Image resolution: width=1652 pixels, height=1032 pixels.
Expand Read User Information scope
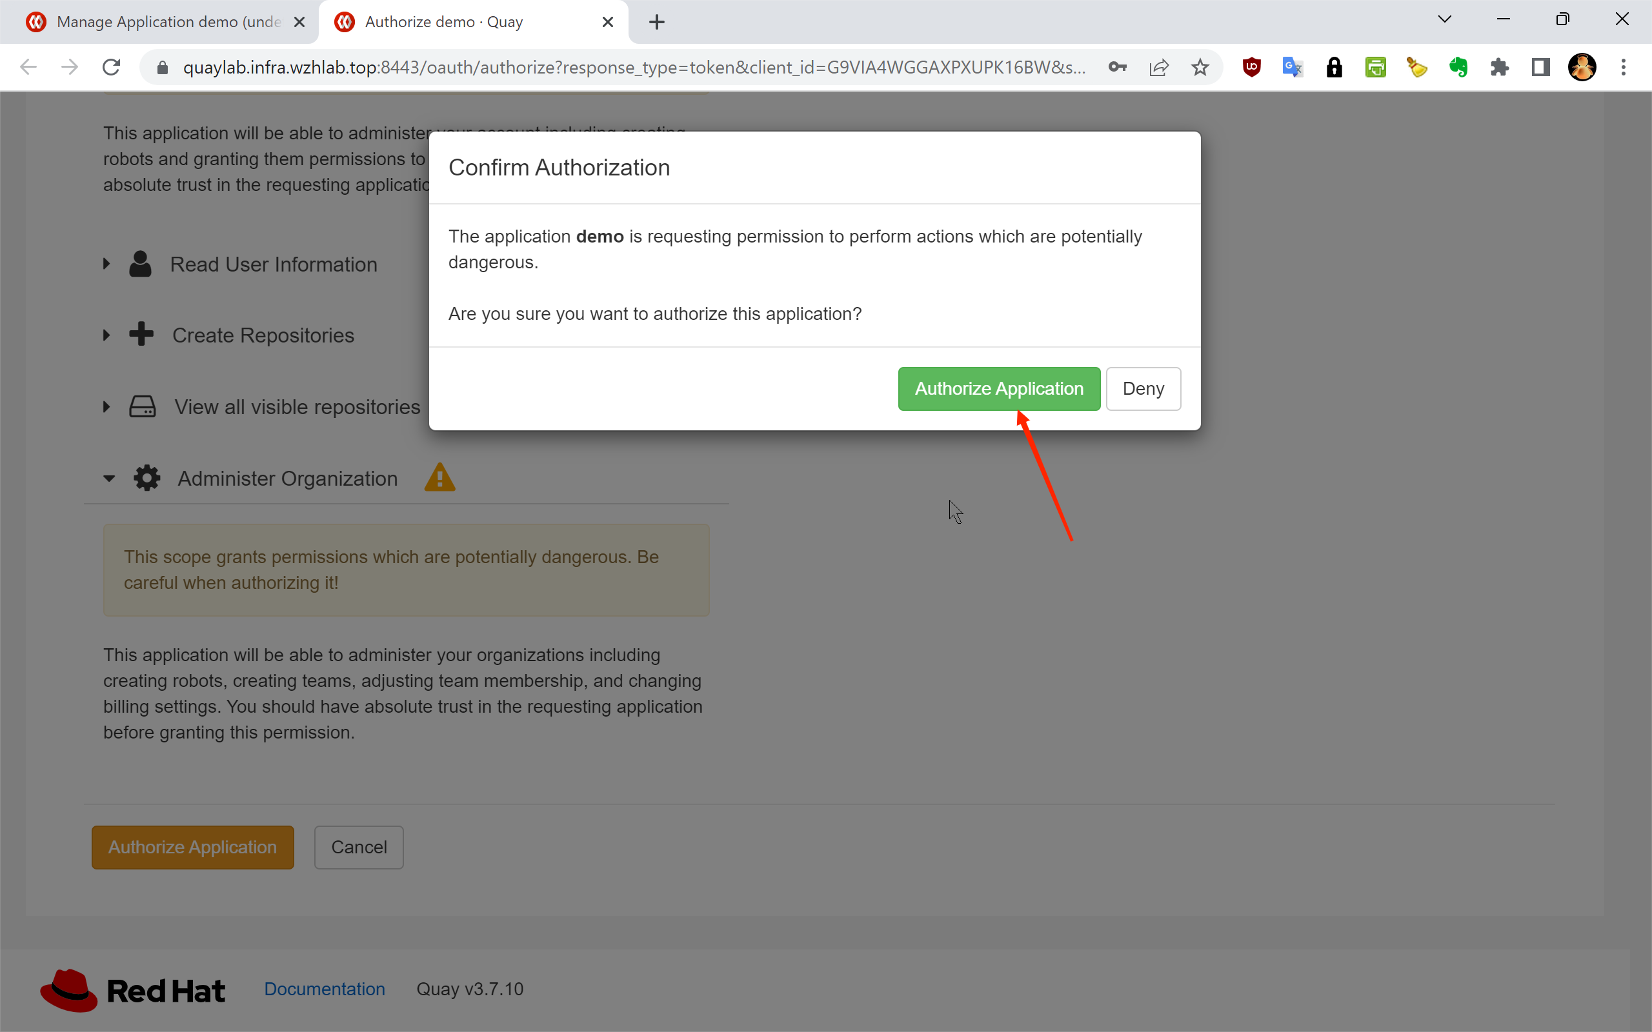(x=273, y=264)
